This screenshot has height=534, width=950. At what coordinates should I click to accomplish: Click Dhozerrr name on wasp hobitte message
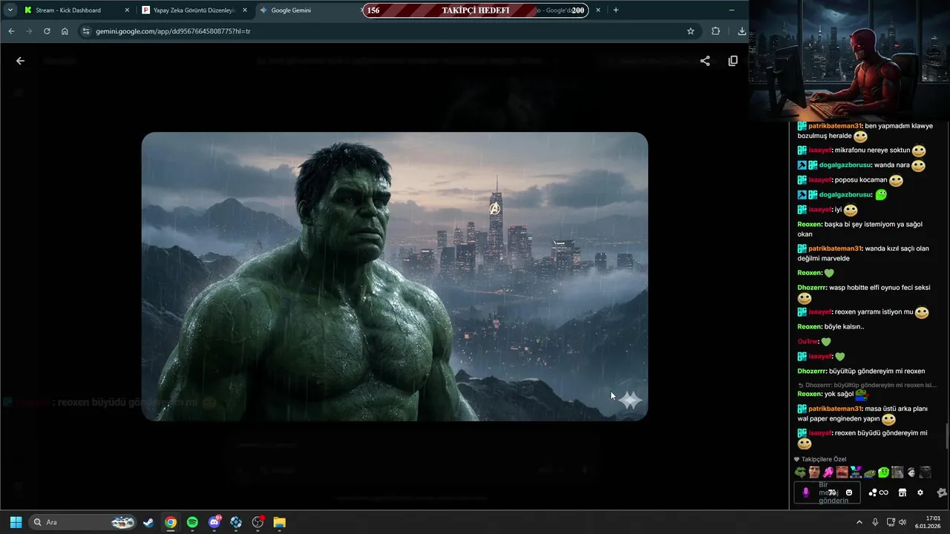coord(812,287)
